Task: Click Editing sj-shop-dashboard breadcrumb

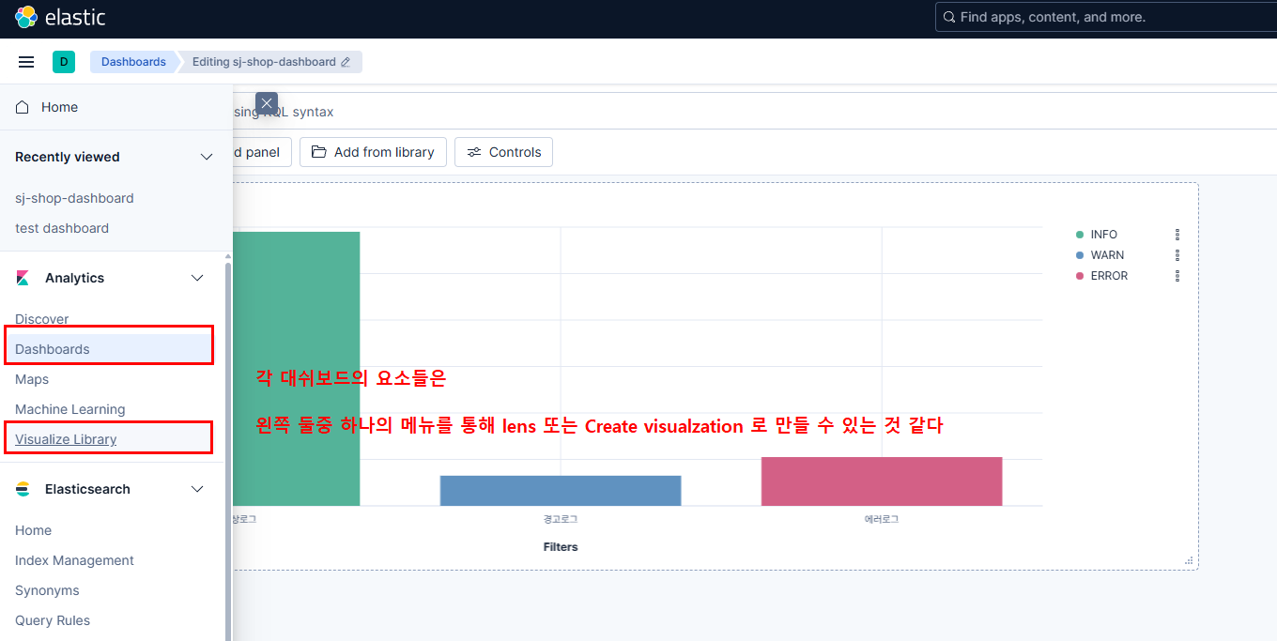Action: click(271, 62)
